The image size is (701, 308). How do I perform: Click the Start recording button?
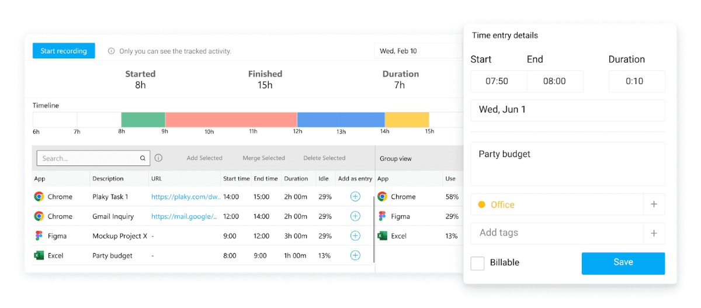pos(64,51)
